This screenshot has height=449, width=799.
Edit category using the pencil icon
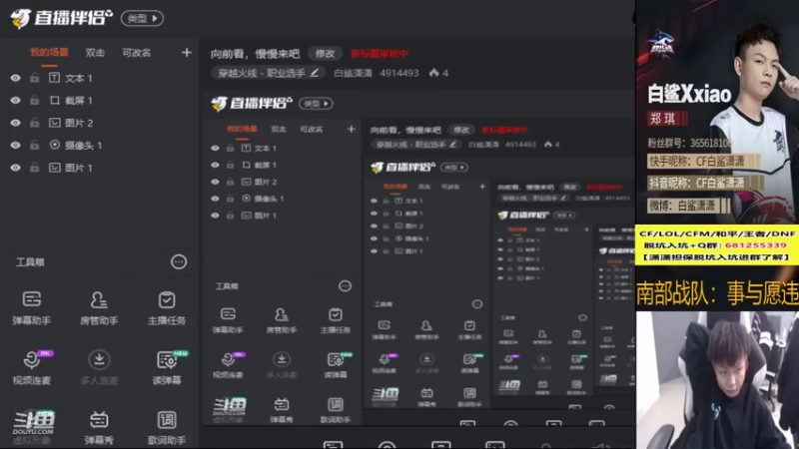[x=315, y=73]
